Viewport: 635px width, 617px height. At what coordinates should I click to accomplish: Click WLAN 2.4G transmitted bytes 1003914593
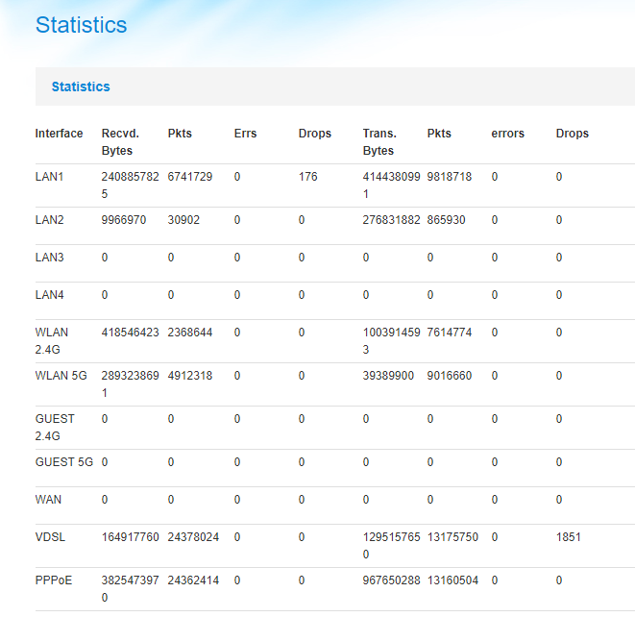391,341
